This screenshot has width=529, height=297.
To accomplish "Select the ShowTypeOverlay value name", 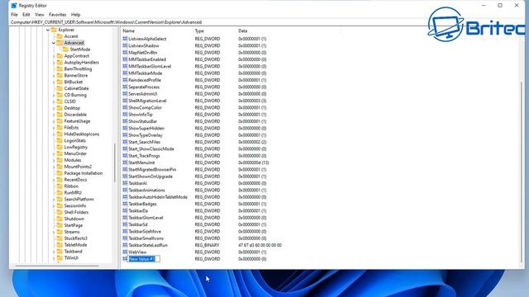I will tap(145, 135).
